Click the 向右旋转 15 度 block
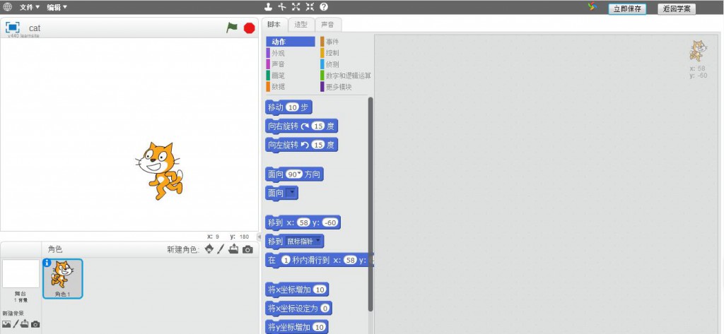Image resolution: width=724 pixels, height=334 pixels. click(x=302, y=126)
